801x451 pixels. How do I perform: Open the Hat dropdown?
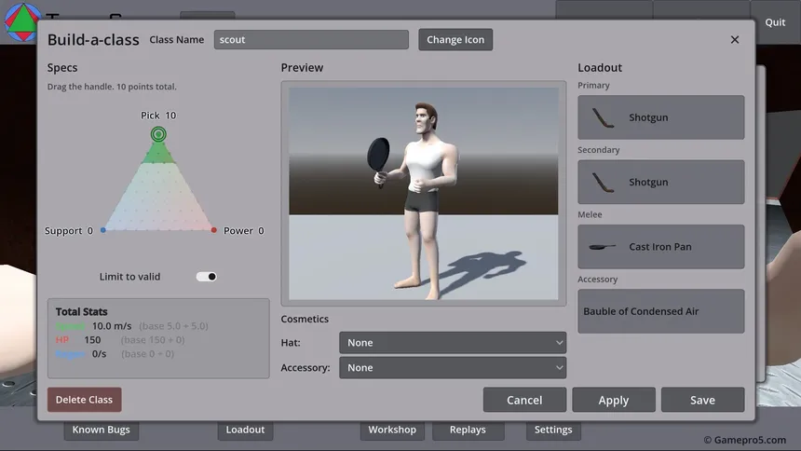[x=453, y=343]
